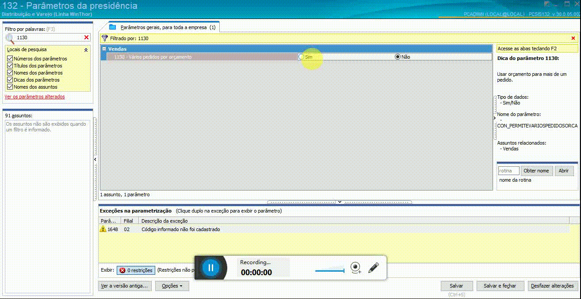The width and height of the screenshot is (581, 299).
Task: Open the pencil annotation tool in recorder
Action: click(374, 267)
